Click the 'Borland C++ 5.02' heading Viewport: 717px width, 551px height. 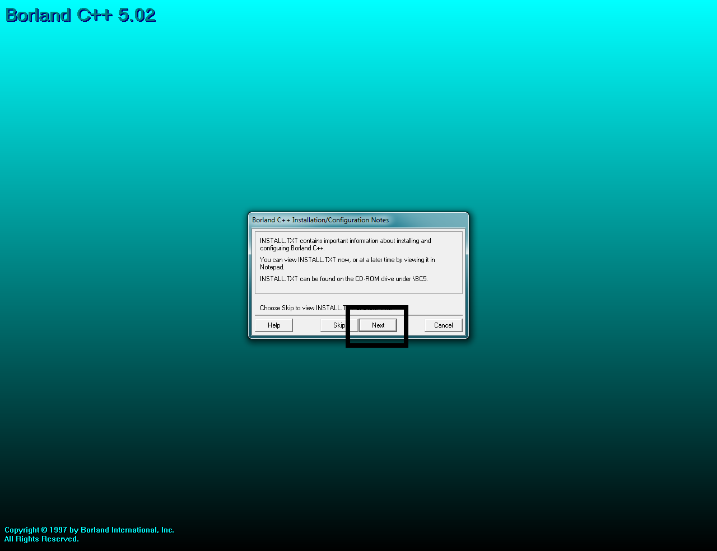pos(81,15)
